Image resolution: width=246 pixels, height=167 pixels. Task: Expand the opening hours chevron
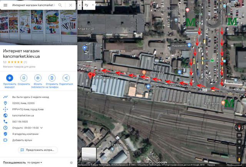click(42, 128)
